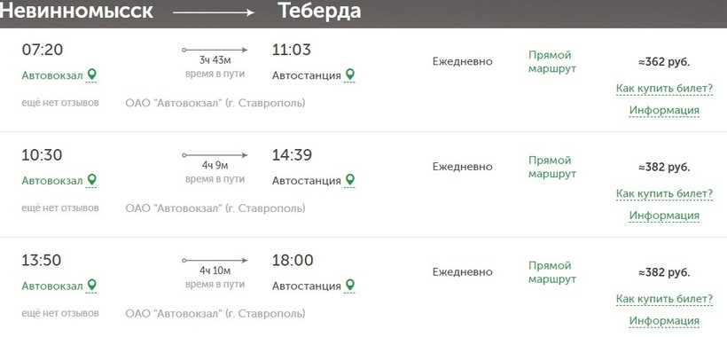Screen dimensions: 727x337
Task: Select Автовокзал departure link for 13:50 trip
Action: 52,286
